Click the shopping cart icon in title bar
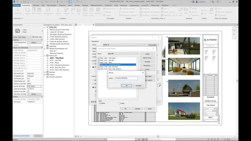This screenshot has height=141, width=251. tap(213, 2)
